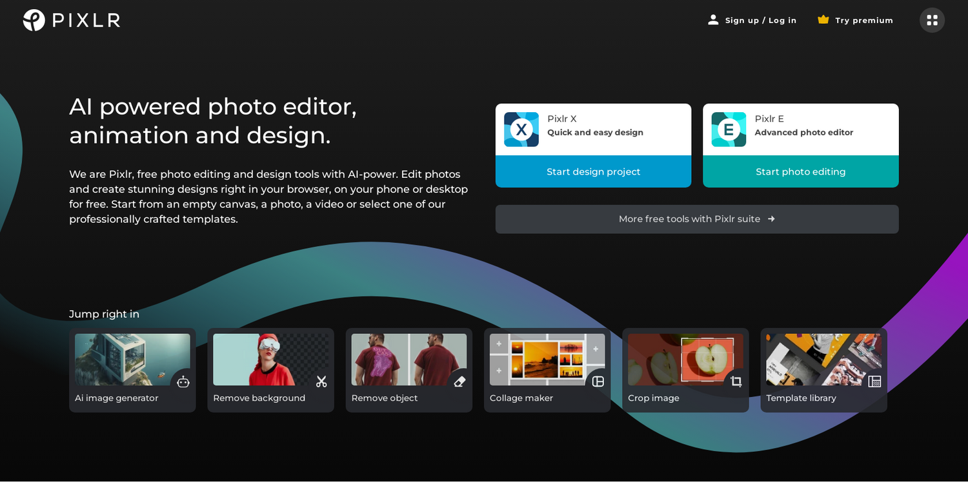This screenshot has width=968, height=504.
Task: Click the Pixlr E app icon
Action: (x=729, y=130)
